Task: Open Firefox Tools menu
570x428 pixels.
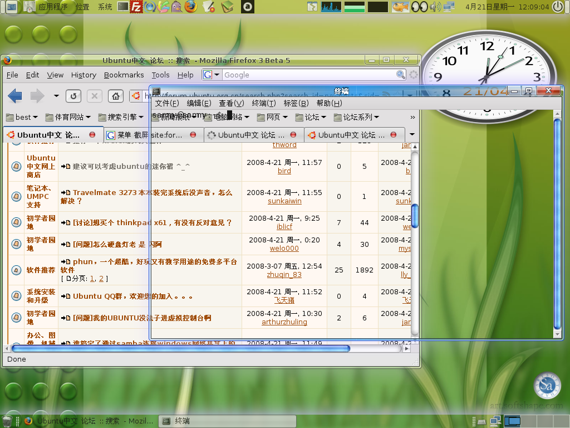Action: point(161,75)
